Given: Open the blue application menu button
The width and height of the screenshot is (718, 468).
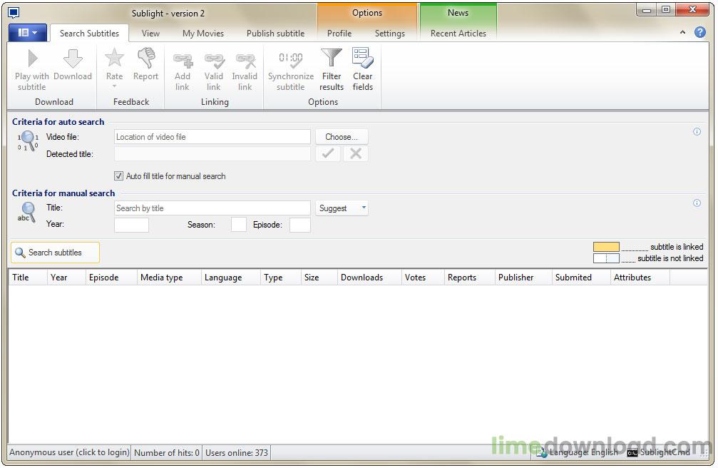Looking at the screenshot, I should pyautogui.click(x=28, y=33).
